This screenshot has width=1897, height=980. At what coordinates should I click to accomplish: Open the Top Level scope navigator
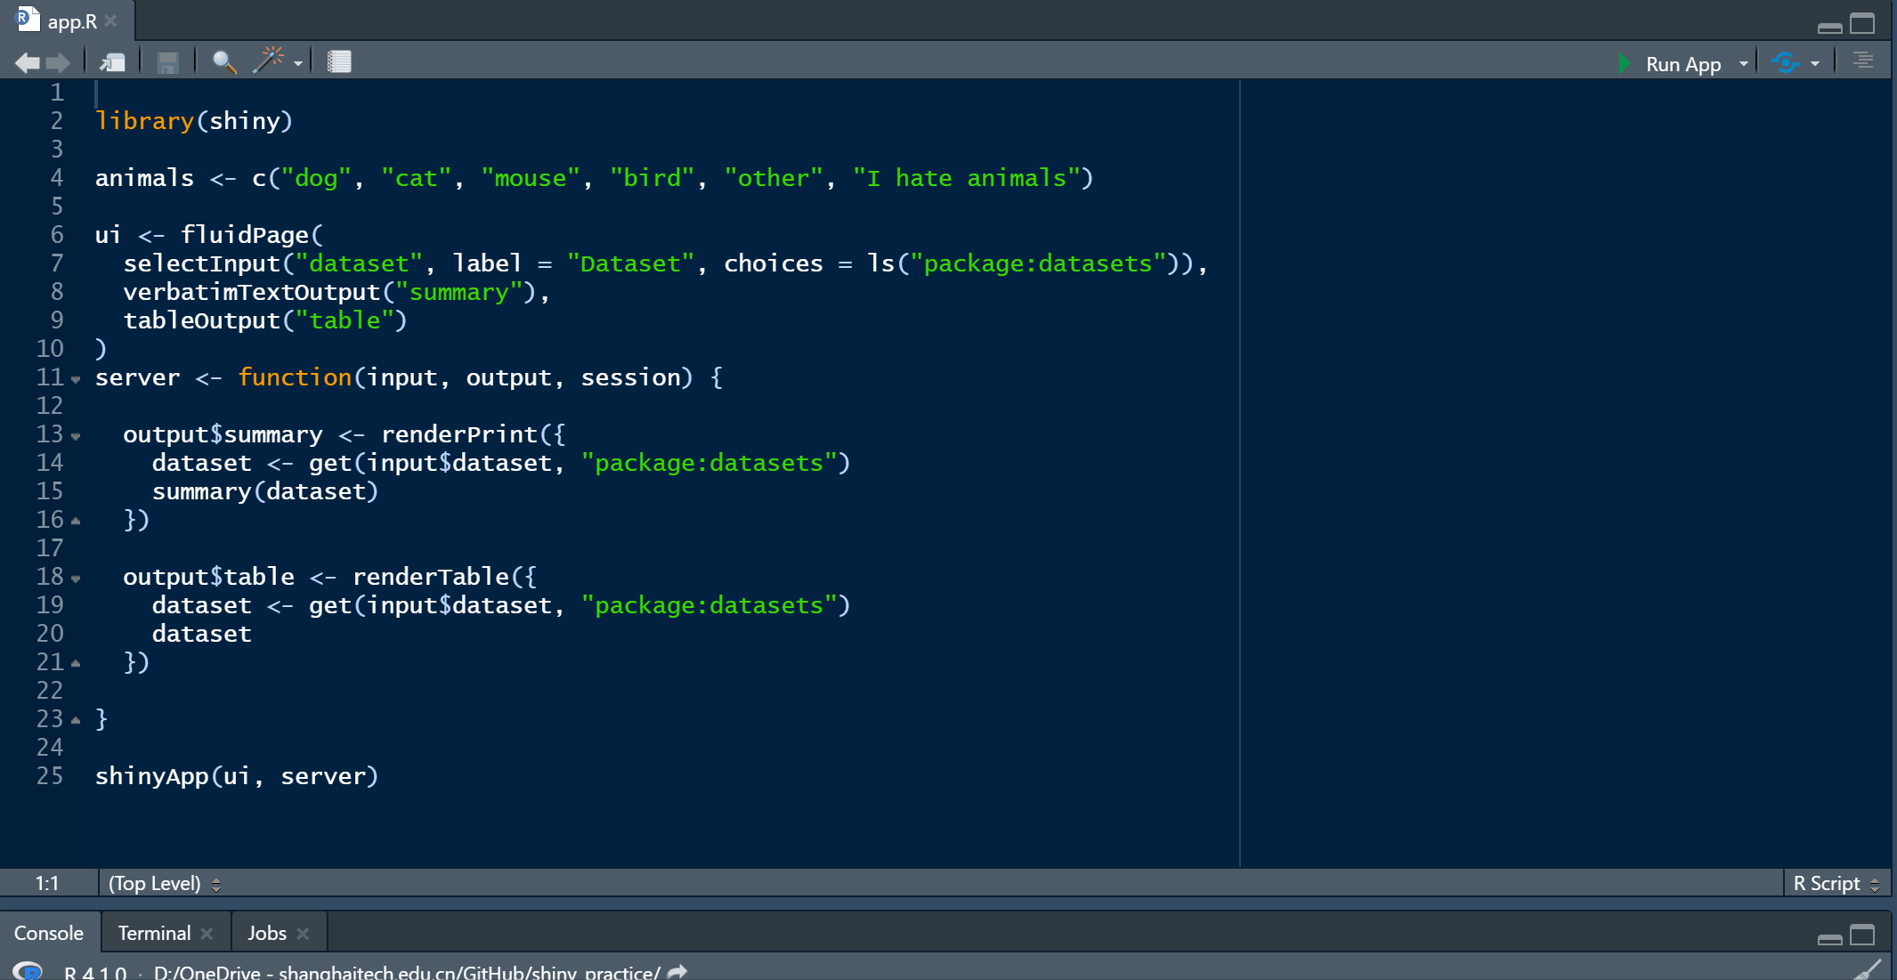(164, 883)
